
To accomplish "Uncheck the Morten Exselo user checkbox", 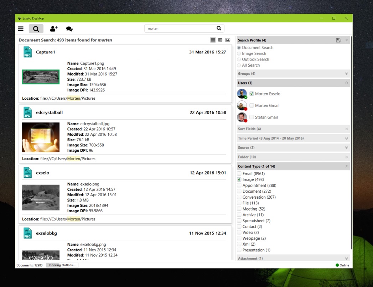I will tap(252, 94).
